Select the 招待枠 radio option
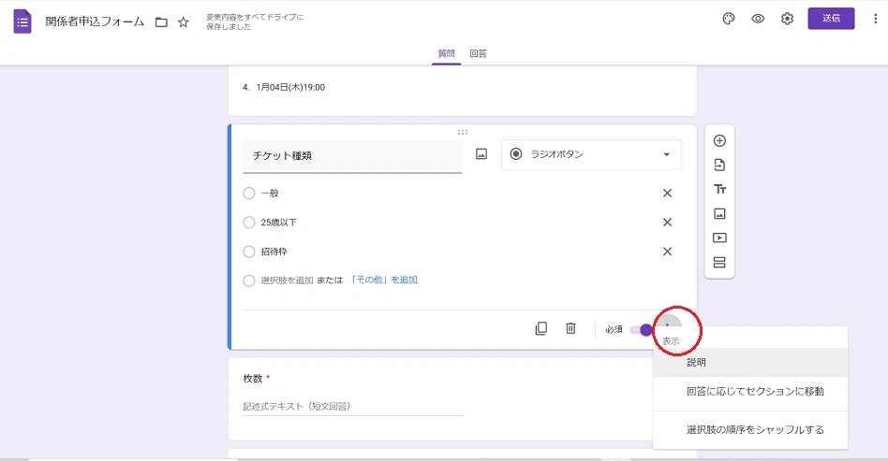The height and width of the screenshot is (461, 888). [249, 252]
